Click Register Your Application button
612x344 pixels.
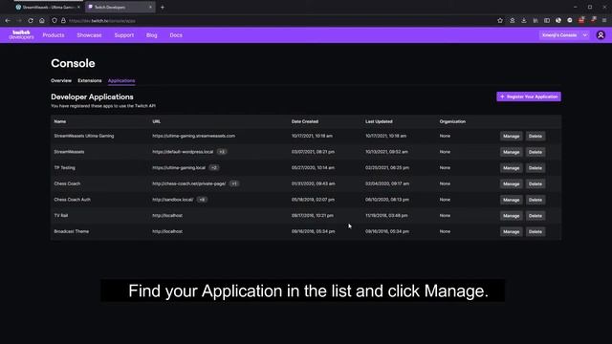(x=529, y=97)
